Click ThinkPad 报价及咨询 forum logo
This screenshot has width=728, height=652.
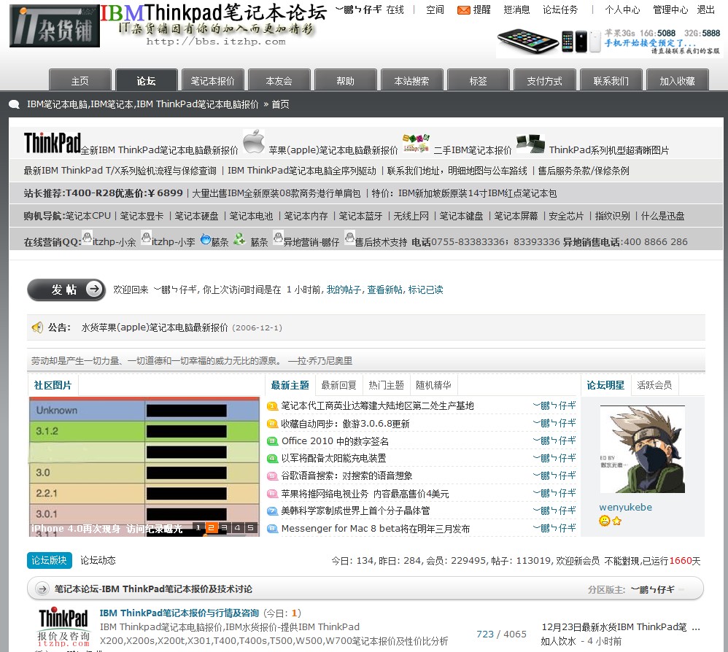(63, 626)
